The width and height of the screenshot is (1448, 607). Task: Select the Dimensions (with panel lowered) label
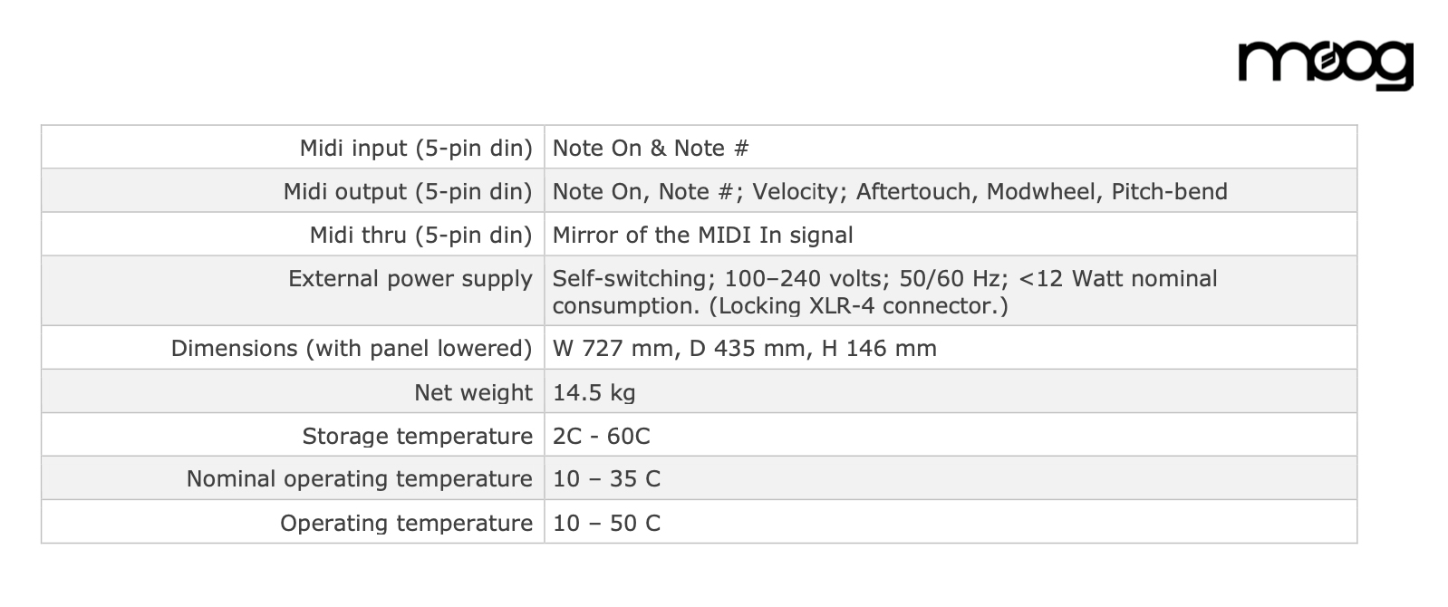coord(352,348)
